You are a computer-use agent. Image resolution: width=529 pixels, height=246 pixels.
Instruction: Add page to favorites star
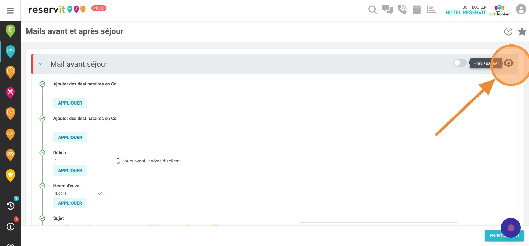(x=522, y=31)
